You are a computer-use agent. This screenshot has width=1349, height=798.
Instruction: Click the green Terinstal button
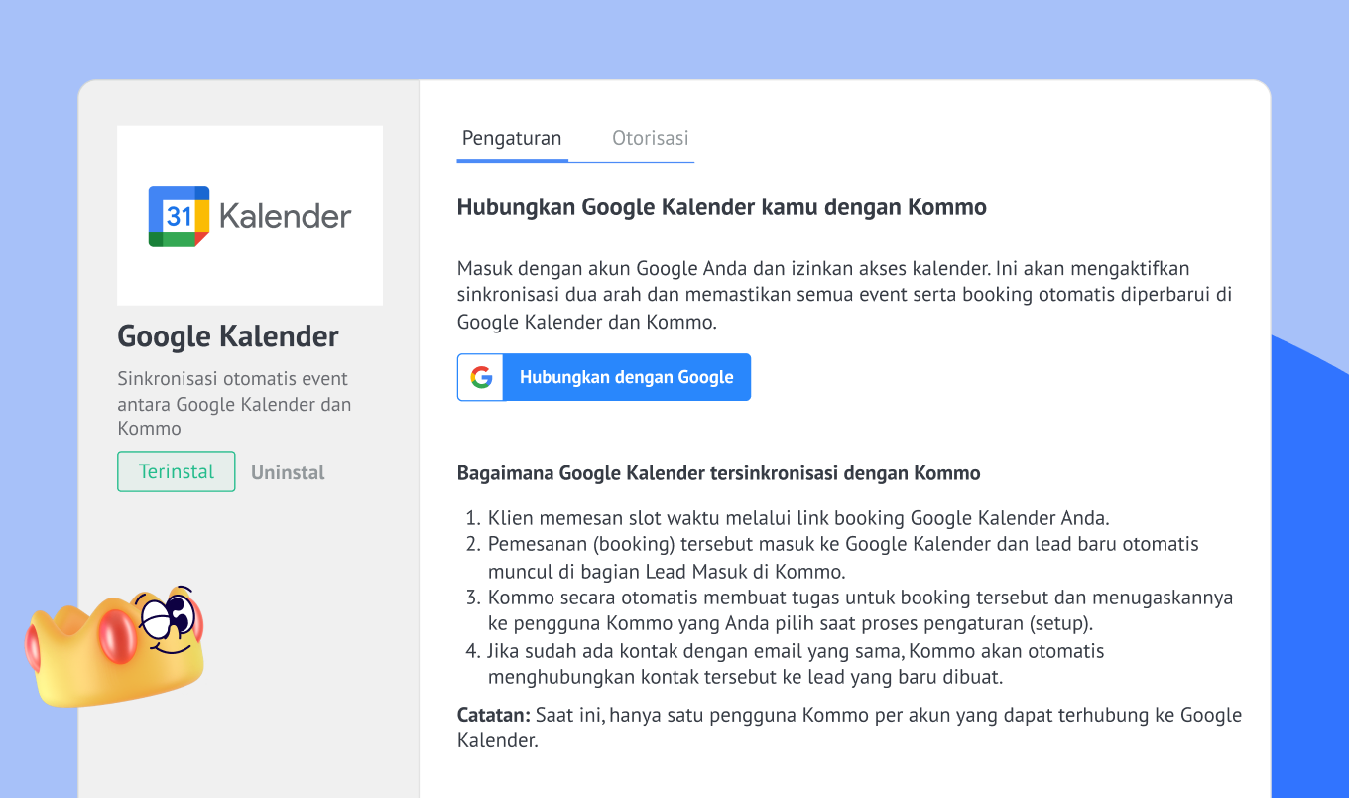click(176, 471)
